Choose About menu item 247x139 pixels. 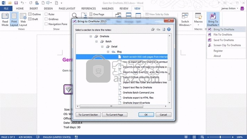pyautogui.click(x=227, y=56)
